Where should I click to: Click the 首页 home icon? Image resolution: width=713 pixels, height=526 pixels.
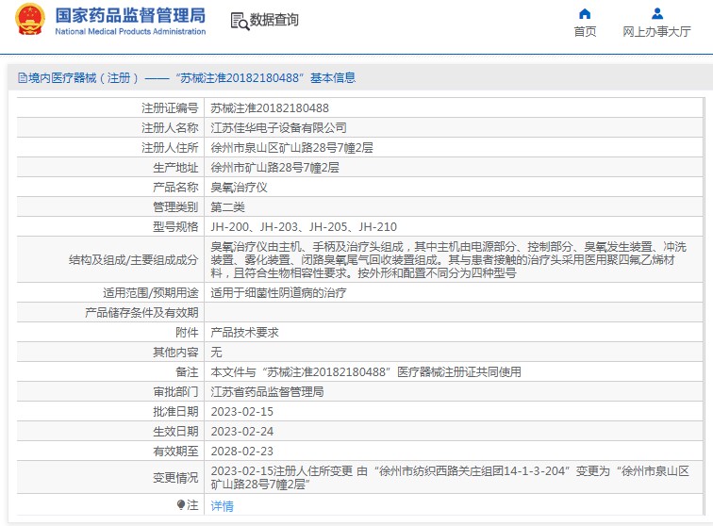(x=585, y=13)
